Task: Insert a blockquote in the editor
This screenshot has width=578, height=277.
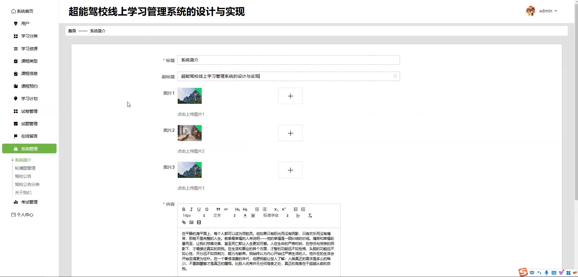Action: click(x=218, y=209)
